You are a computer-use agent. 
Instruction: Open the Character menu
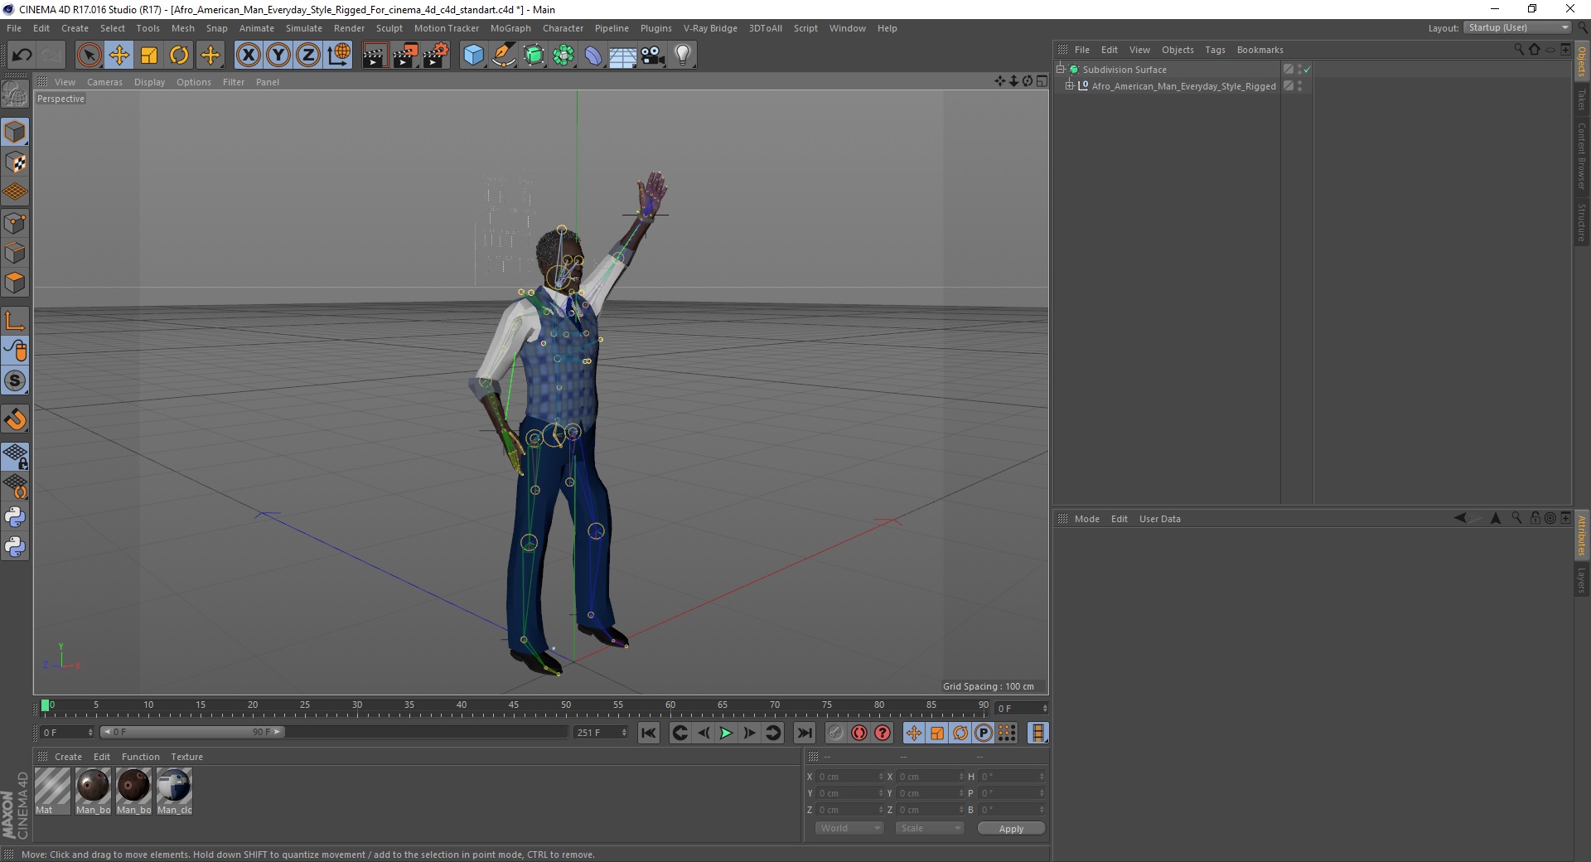click(x=563, y=28)
